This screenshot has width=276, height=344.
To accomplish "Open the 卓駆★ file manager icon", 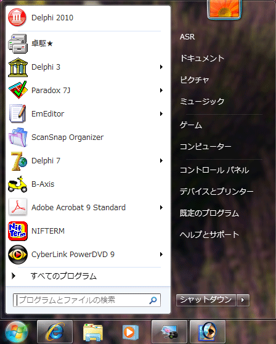I will (18, 44).
